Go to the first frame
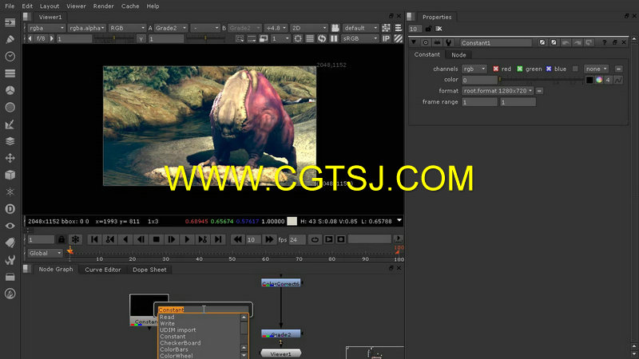This screenshot has height=359, width=639. 94,239
